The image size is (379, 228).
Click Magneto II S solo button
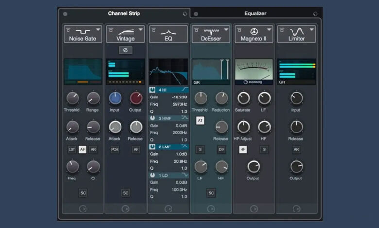[x=264, y=149]
